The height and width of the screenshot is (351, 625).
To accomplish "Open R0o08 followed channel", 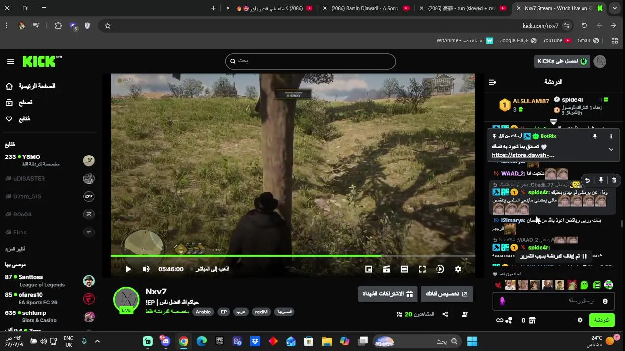I will pyautogui.click(x=49, y=214).
